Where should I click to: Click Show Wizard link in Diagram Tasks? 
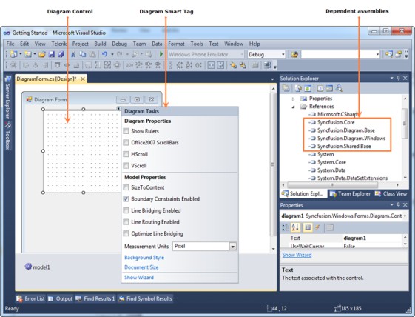pos(139,277)
